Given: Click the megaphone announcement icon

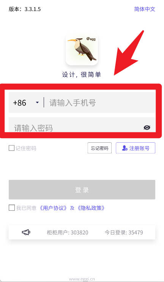Looking at the screenshot, I should [26, 232].
